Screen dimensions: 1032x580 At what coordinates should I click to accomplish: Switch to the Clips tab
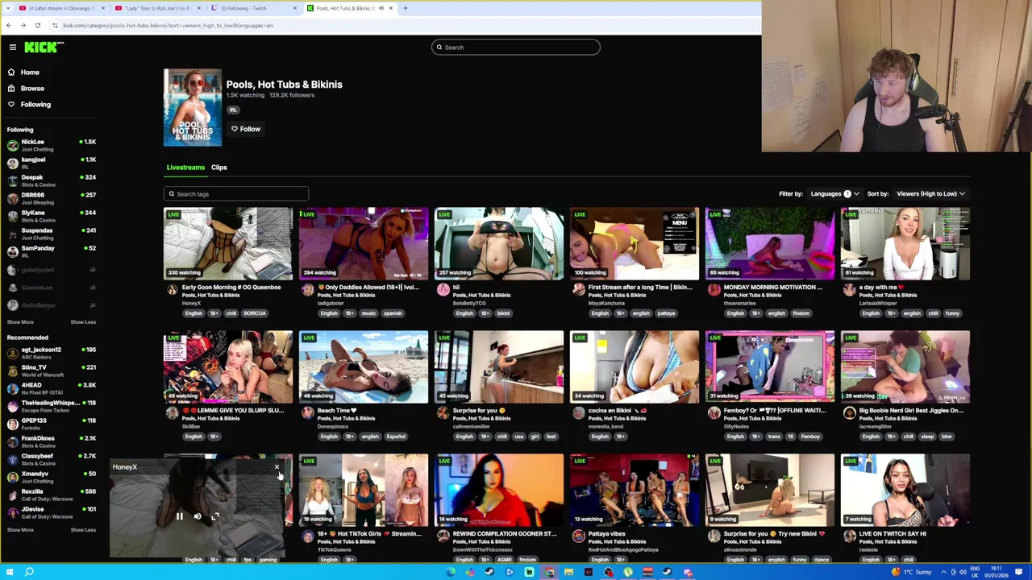(x=219, y=168)
